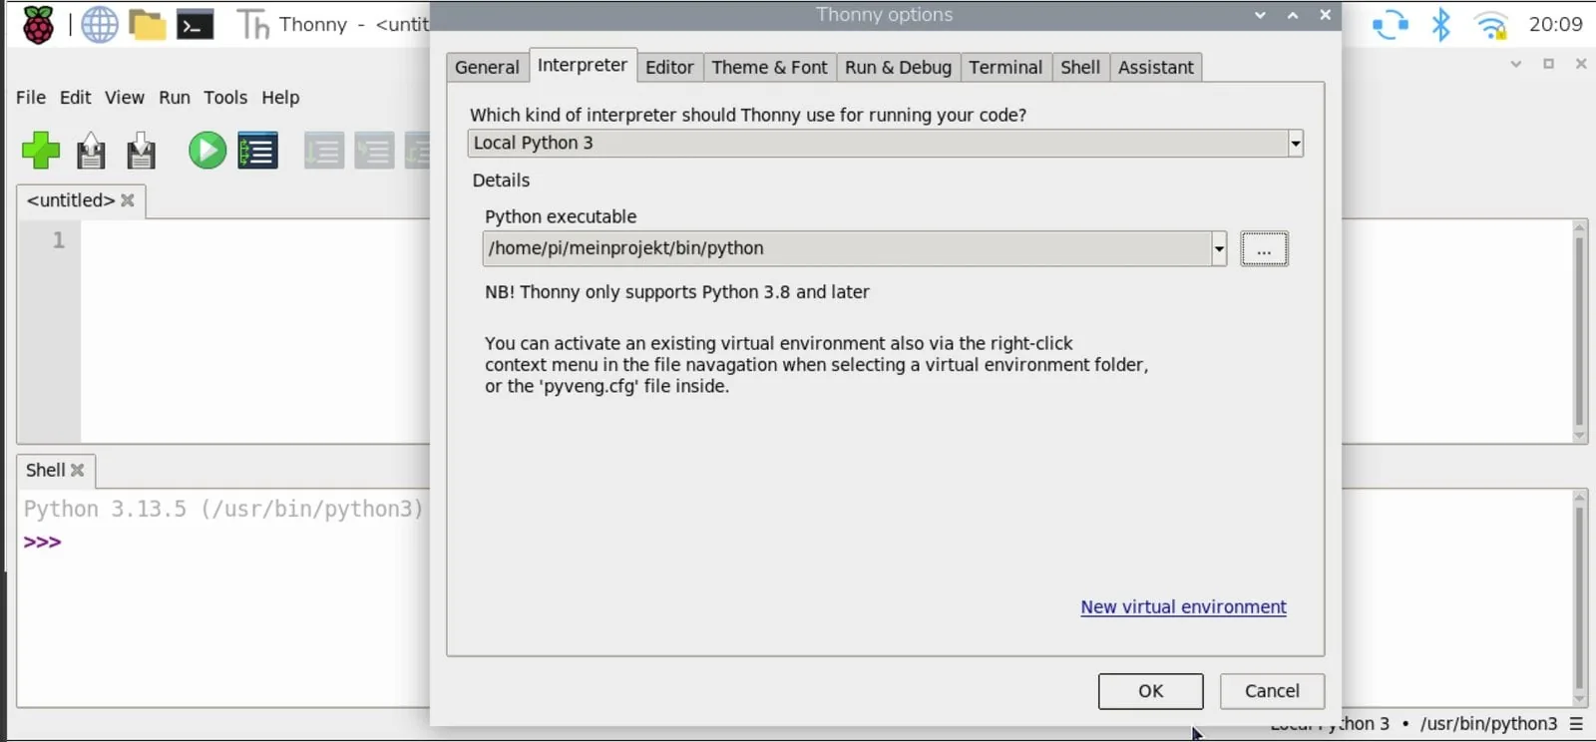This screenshot has width=1596, height=742.
Task: Click the /usr/bin/python3 status bar text
Action: point(1488,723)
